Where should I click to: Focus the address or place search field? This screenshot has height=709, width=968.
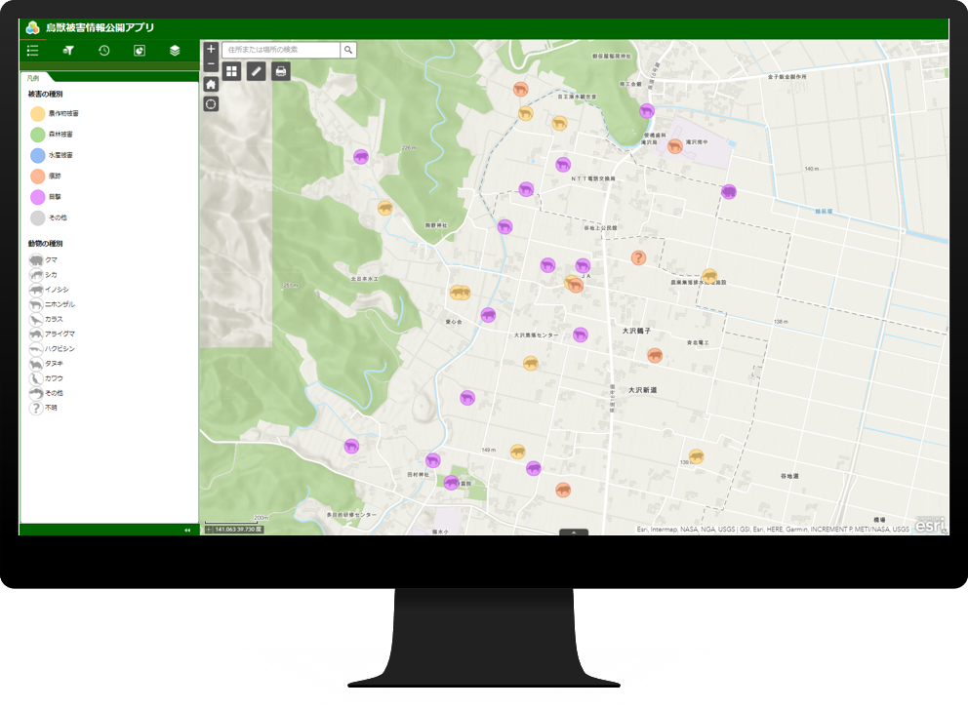(281, 49)
